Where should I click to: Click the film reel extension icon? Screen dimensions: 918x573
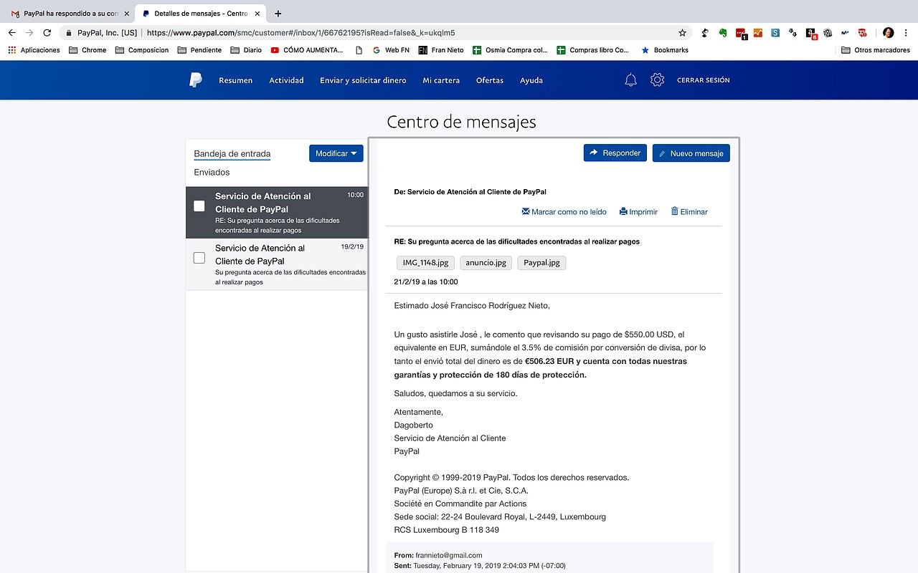point(828,33)
